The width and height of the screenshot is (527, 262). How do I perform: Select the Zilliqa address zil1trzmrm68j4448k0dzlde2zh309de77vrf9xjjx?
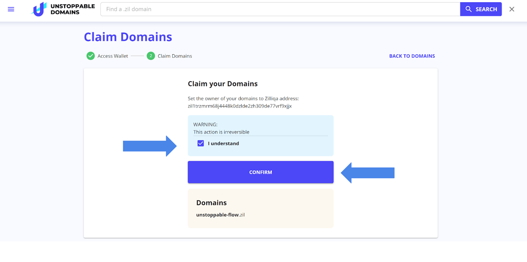click(x=240, y=106)
